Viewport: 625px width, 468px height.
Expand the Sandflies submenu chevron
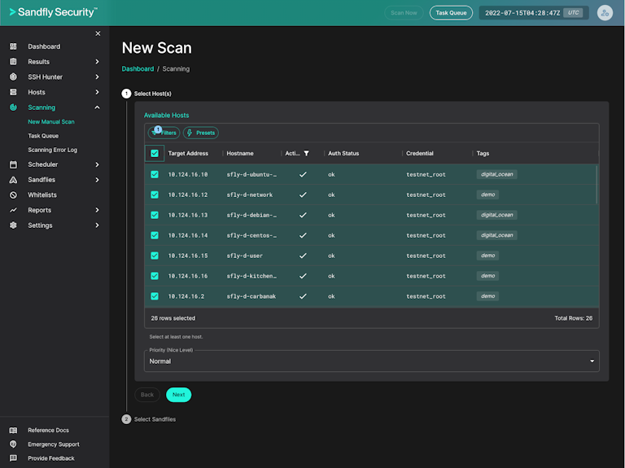point(98,180)
